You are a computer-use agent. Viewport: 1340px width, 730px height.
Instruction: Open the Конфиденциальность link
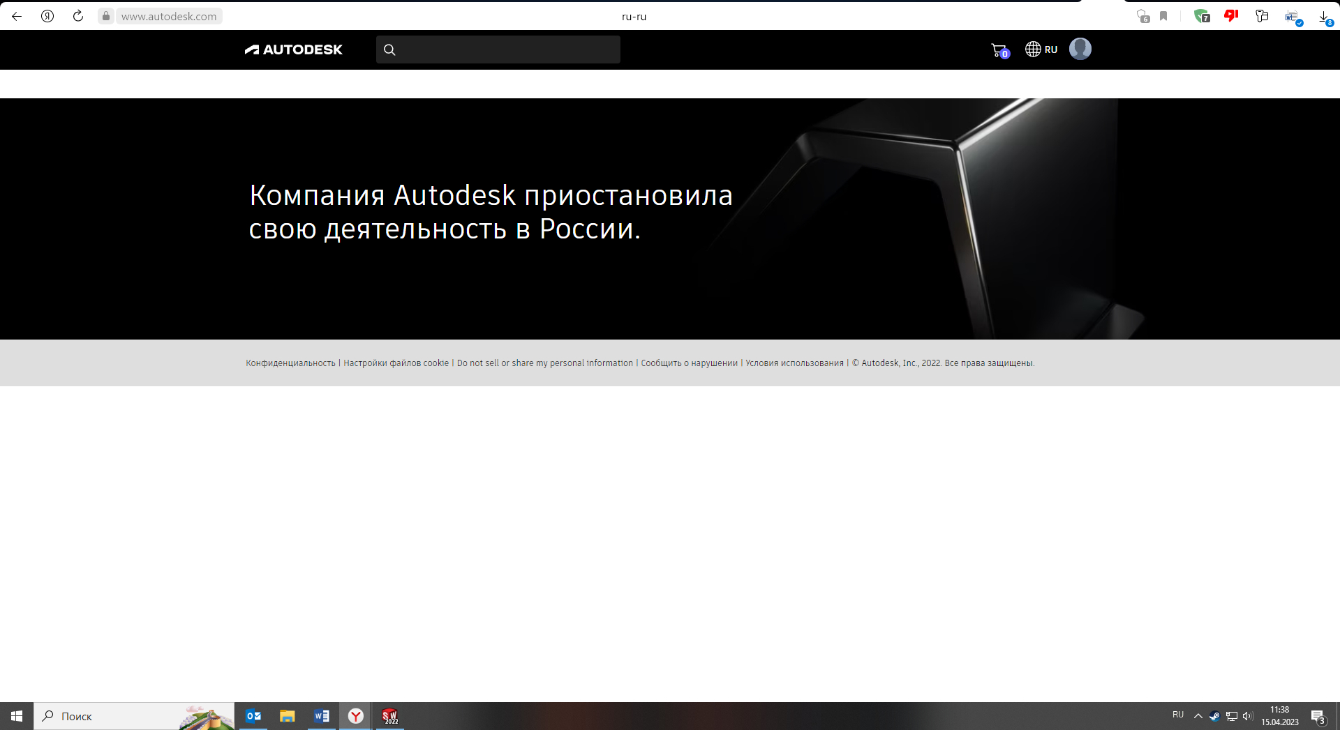point(290,363)
